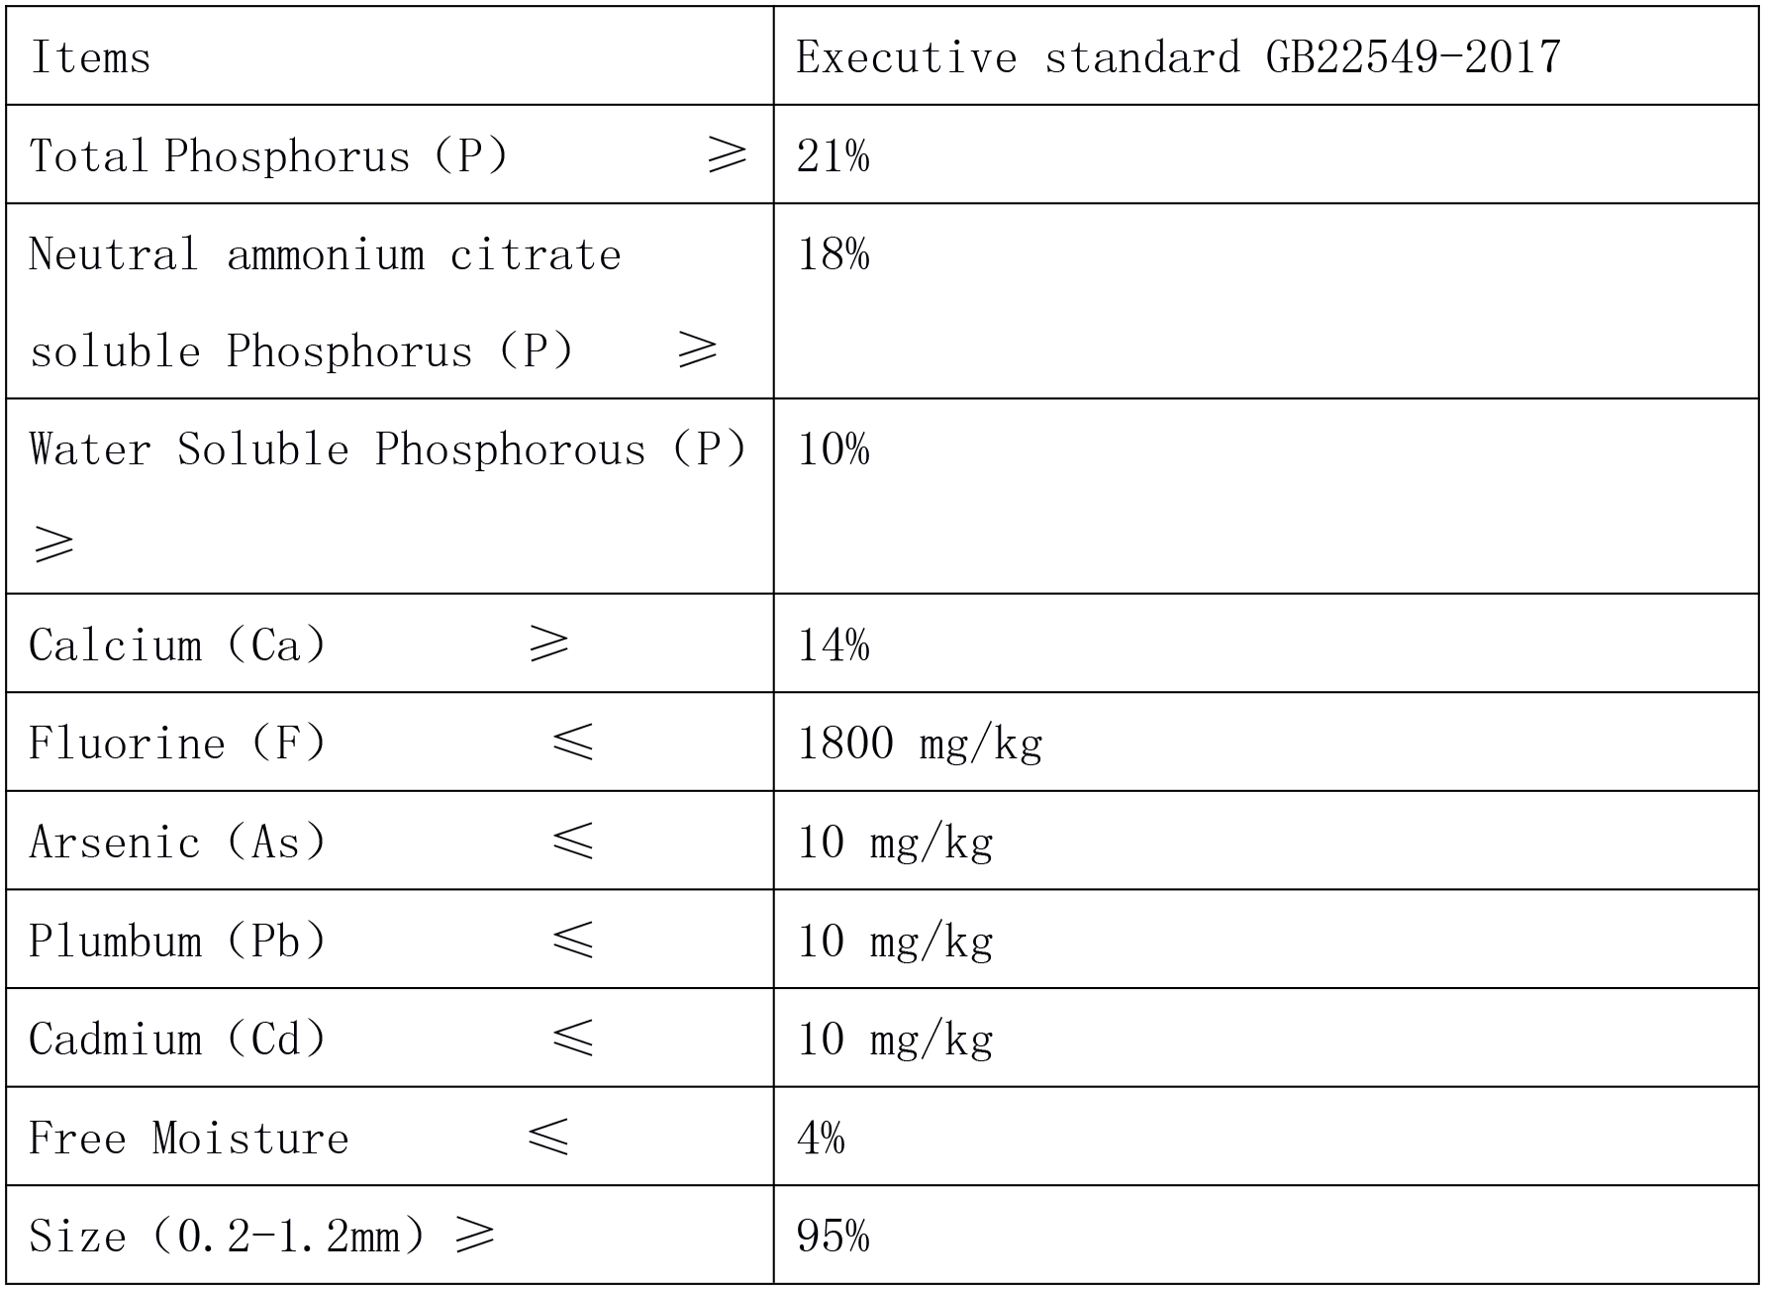Image resolution: width=1765 pixels, height=1289 pixels.
Task: Select the "1800 mg/kg" value
Action: (920, 744)
